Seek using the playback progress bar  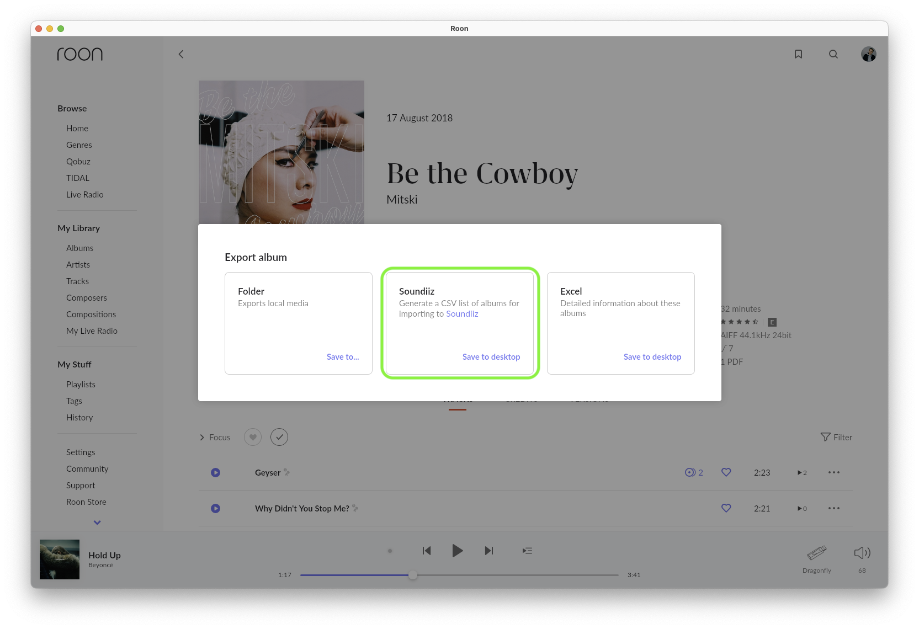(x=459, y=575)
